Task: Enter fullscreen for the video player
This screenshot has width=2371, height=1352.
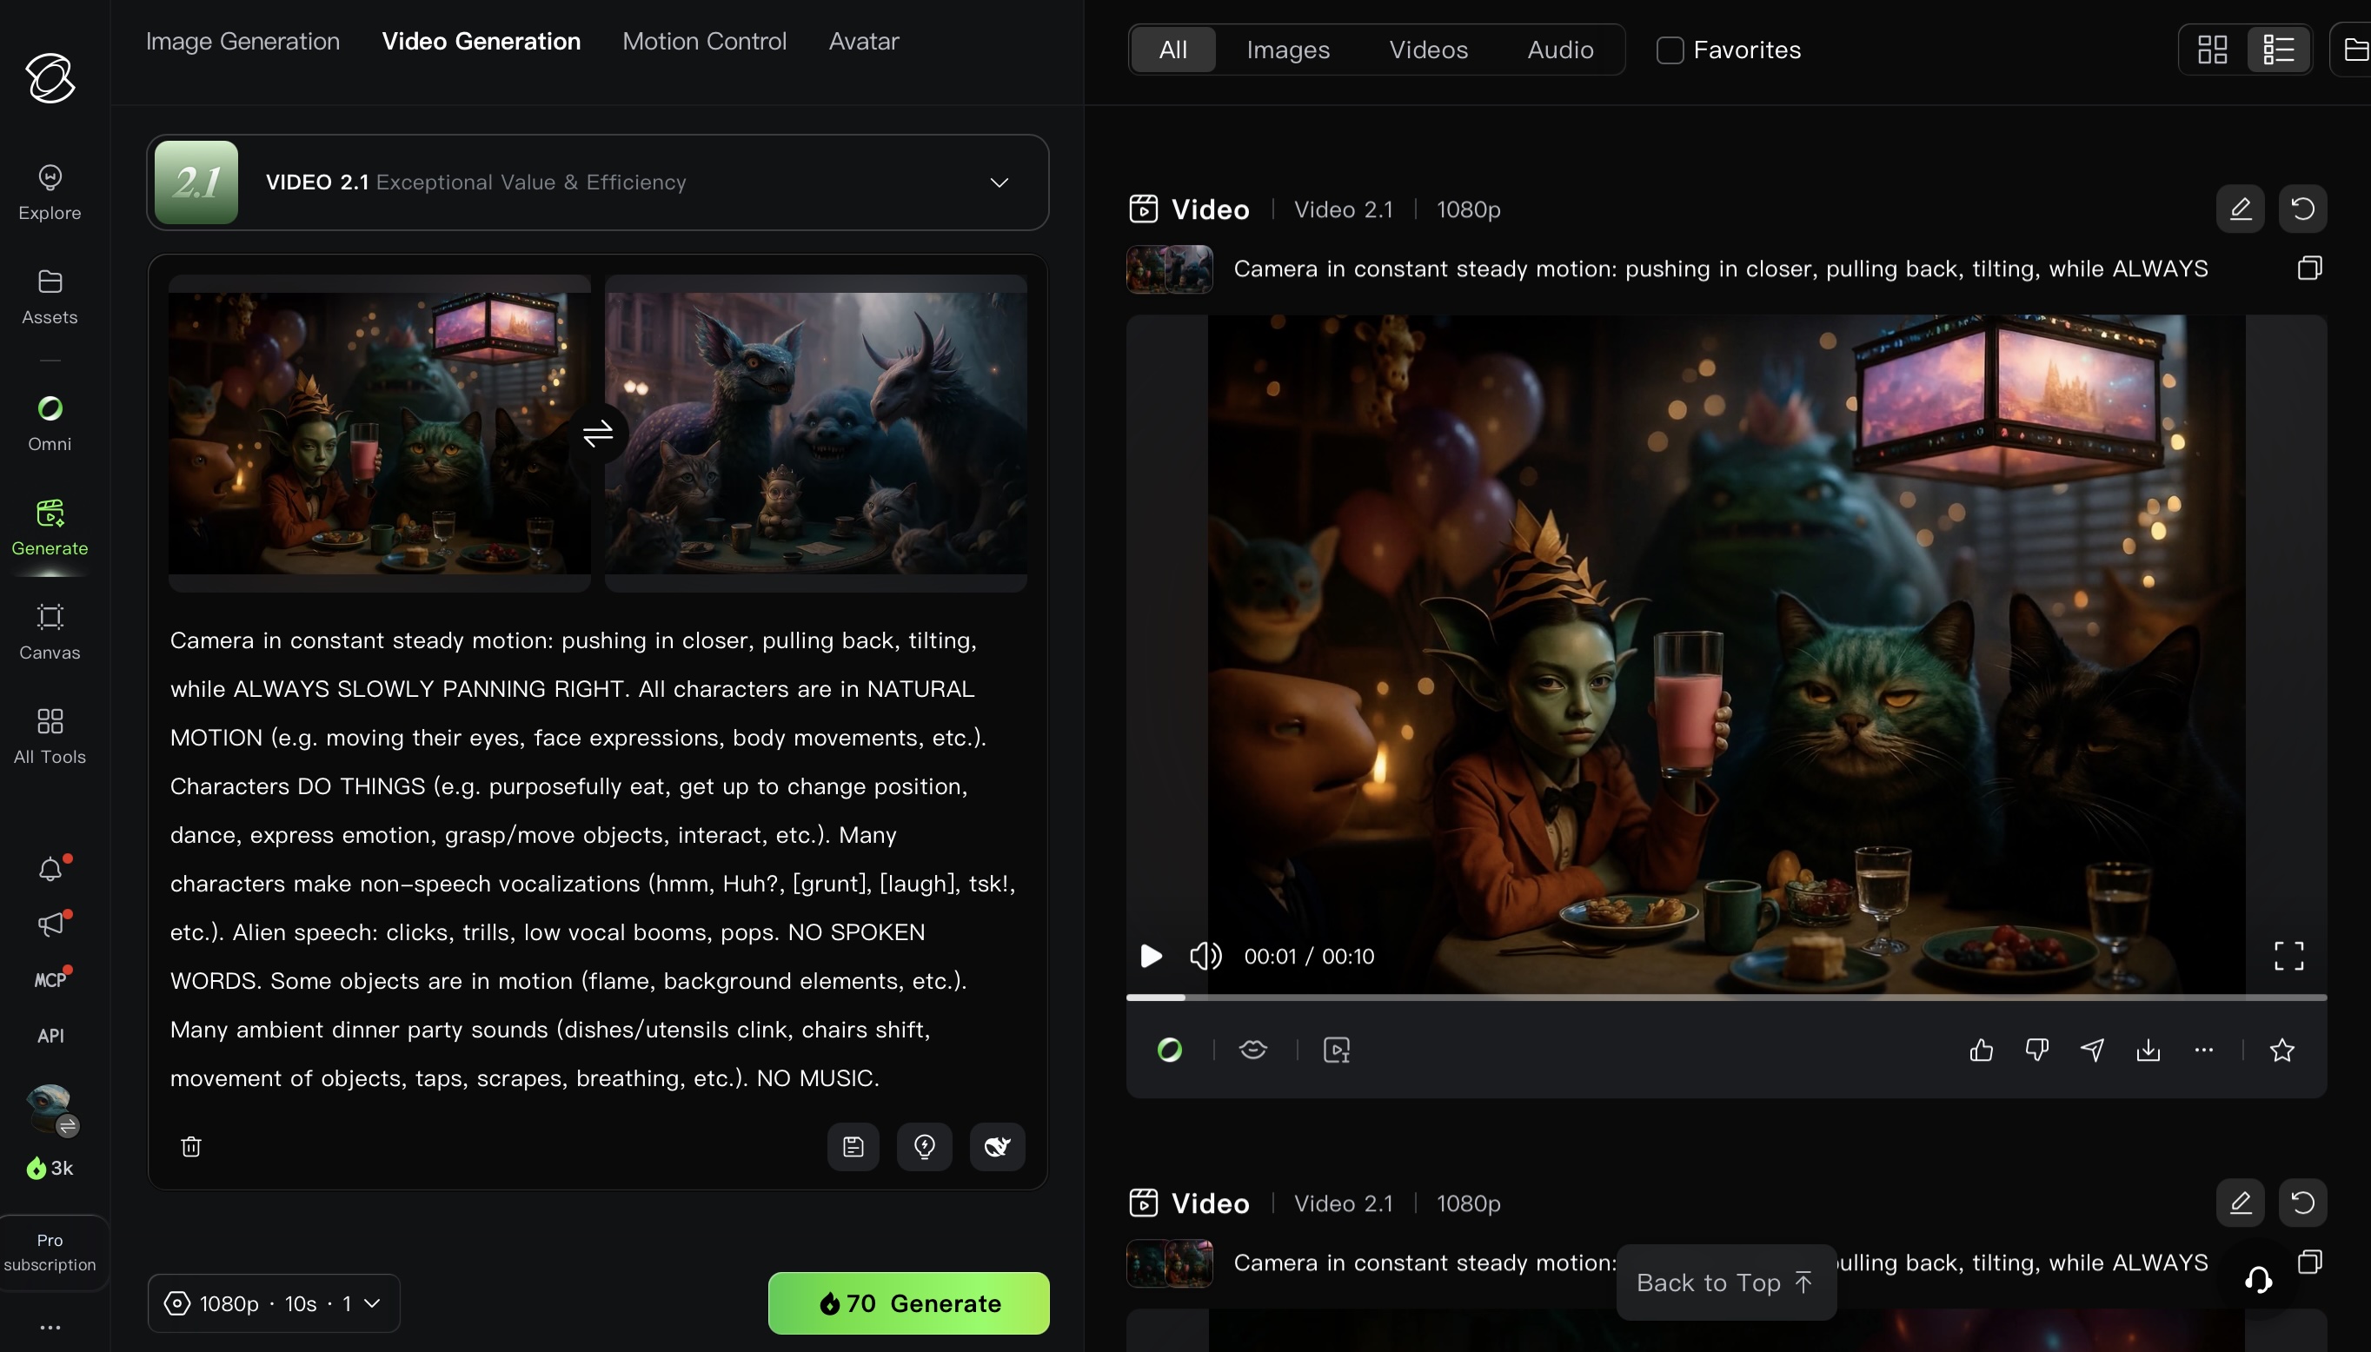Action: [2288, 956]
